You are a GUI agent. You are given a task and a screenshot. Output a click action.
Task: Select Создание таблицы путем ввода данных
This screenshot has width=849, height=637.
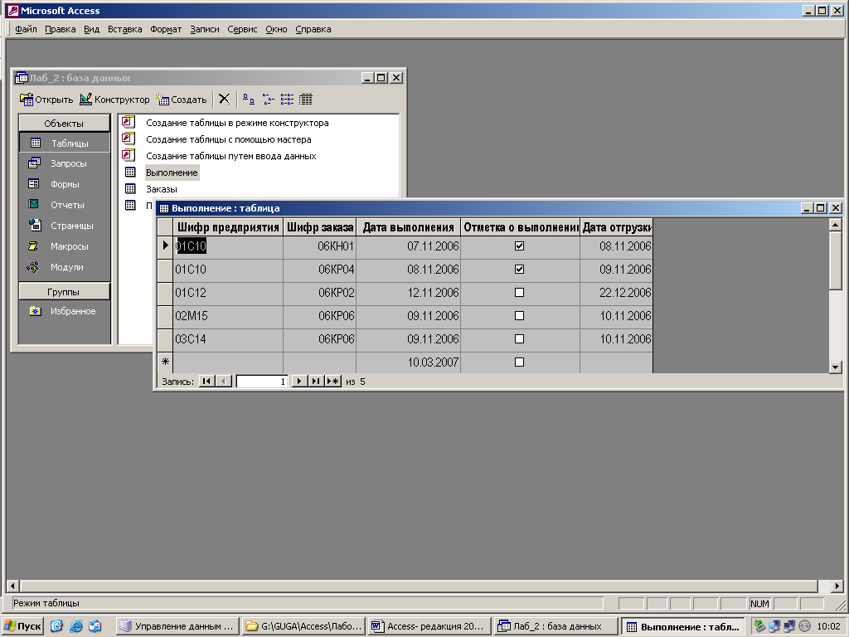pos(230,156)
